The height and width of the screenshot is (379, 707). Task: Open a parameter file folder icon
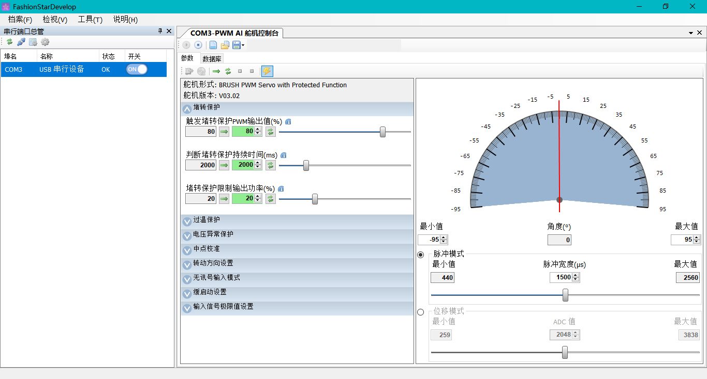coord(225,45)
